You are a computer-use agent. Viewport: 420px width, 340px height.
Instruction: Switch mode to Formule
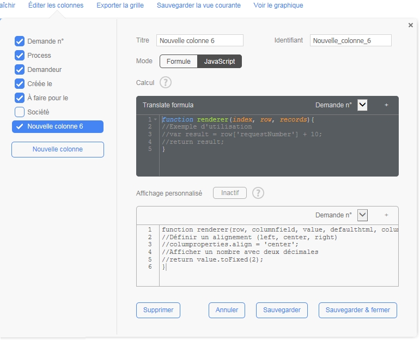pyautogui.click(x=178, y=62)
